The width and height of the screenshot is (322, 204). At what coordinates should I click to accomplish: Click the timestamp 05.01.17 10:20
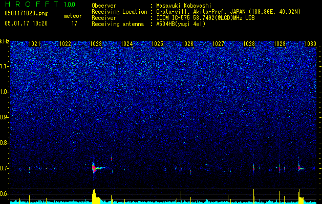coord(26,23)
